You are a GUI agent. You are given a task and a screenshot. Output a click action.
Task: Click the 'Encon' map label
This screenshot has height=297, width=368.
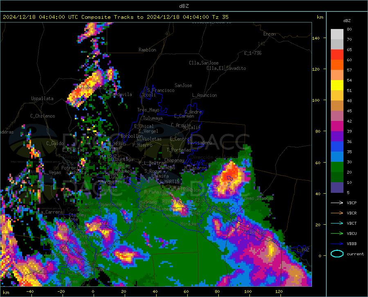click(269, 34)
